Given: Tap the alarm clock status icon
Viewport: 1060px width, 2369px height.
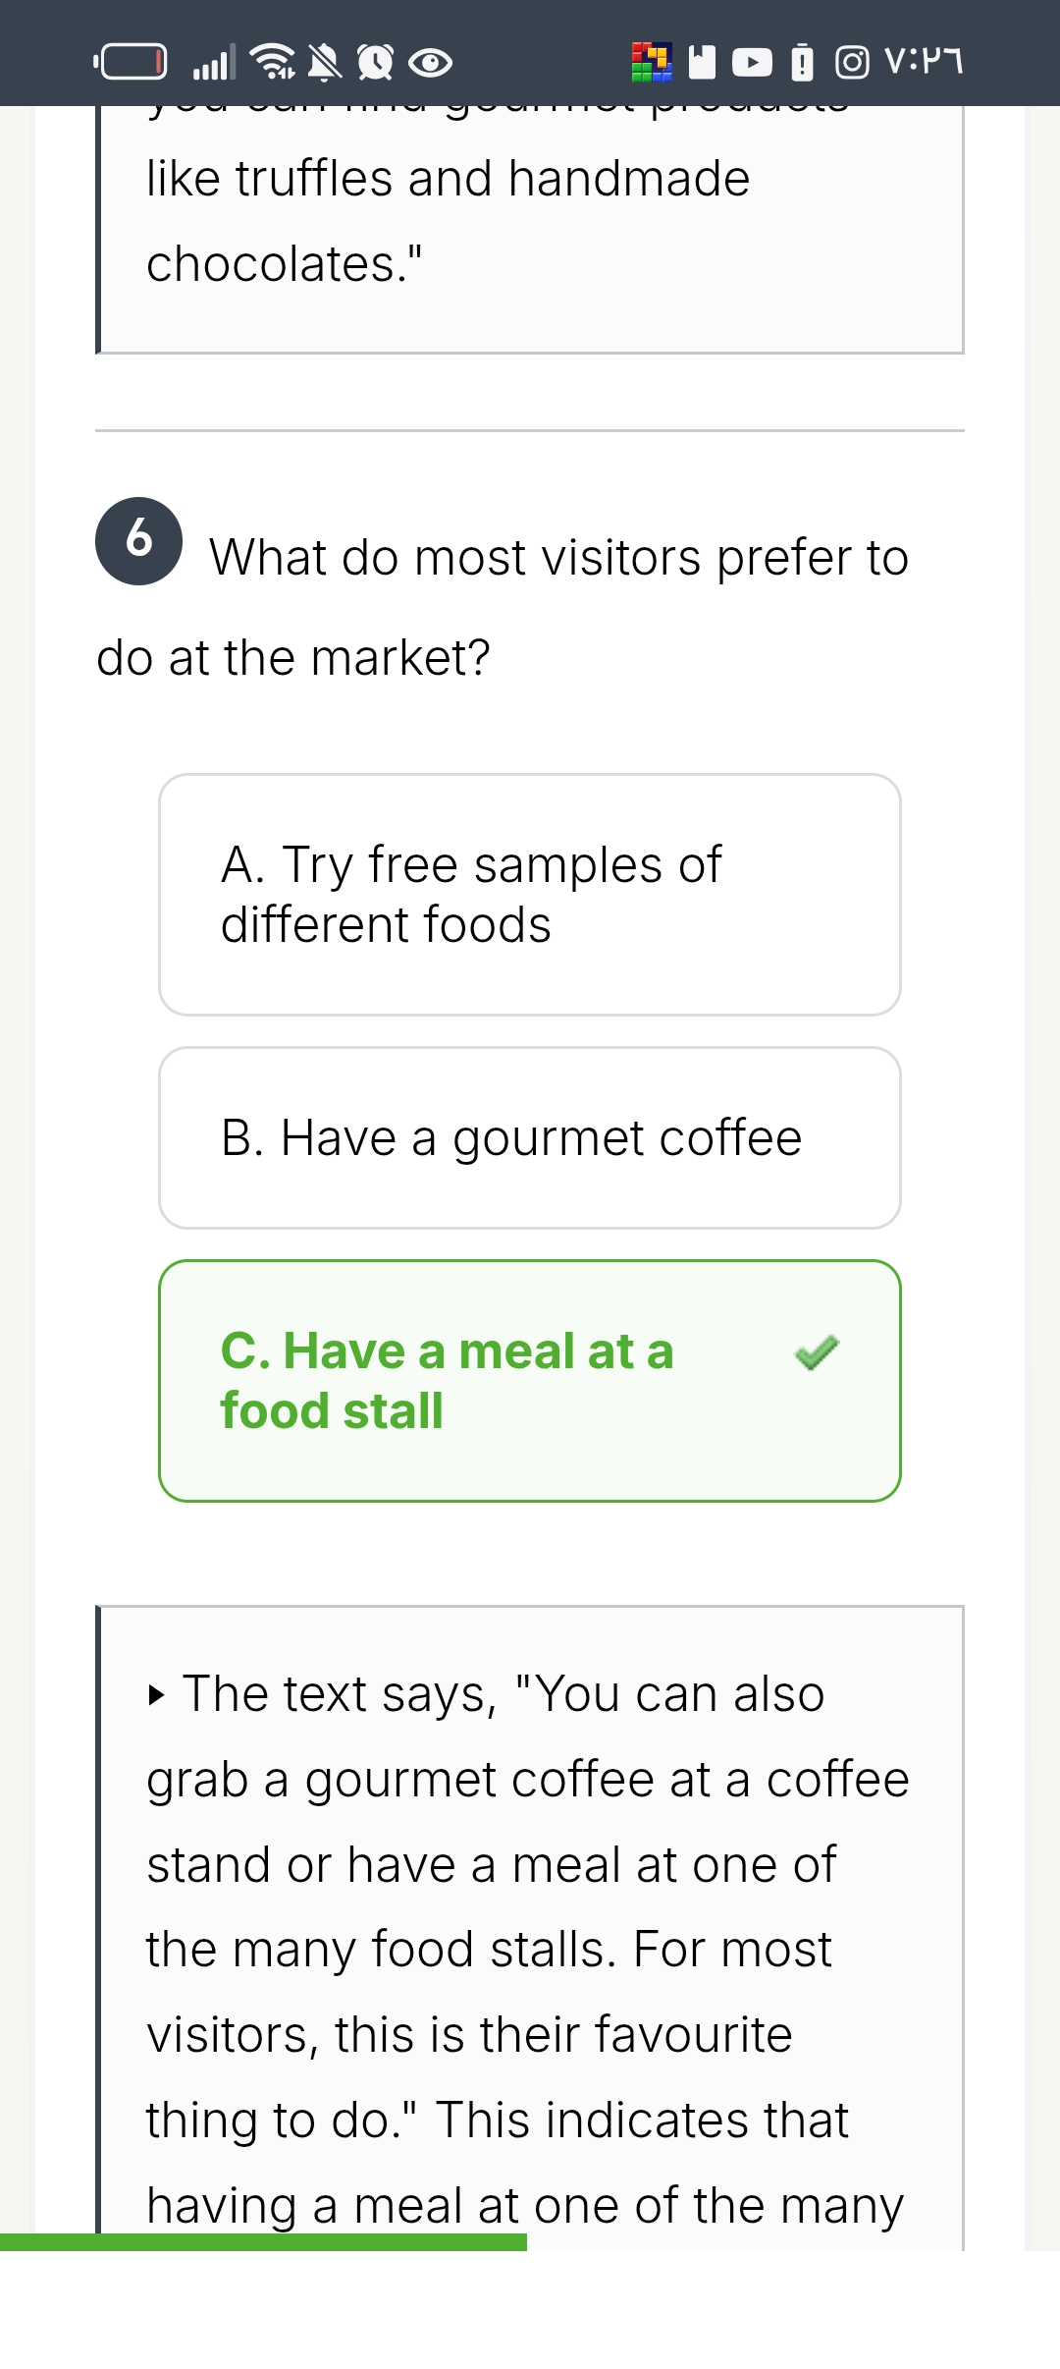Looking at the screenshot, I should [x=375, y=63].
